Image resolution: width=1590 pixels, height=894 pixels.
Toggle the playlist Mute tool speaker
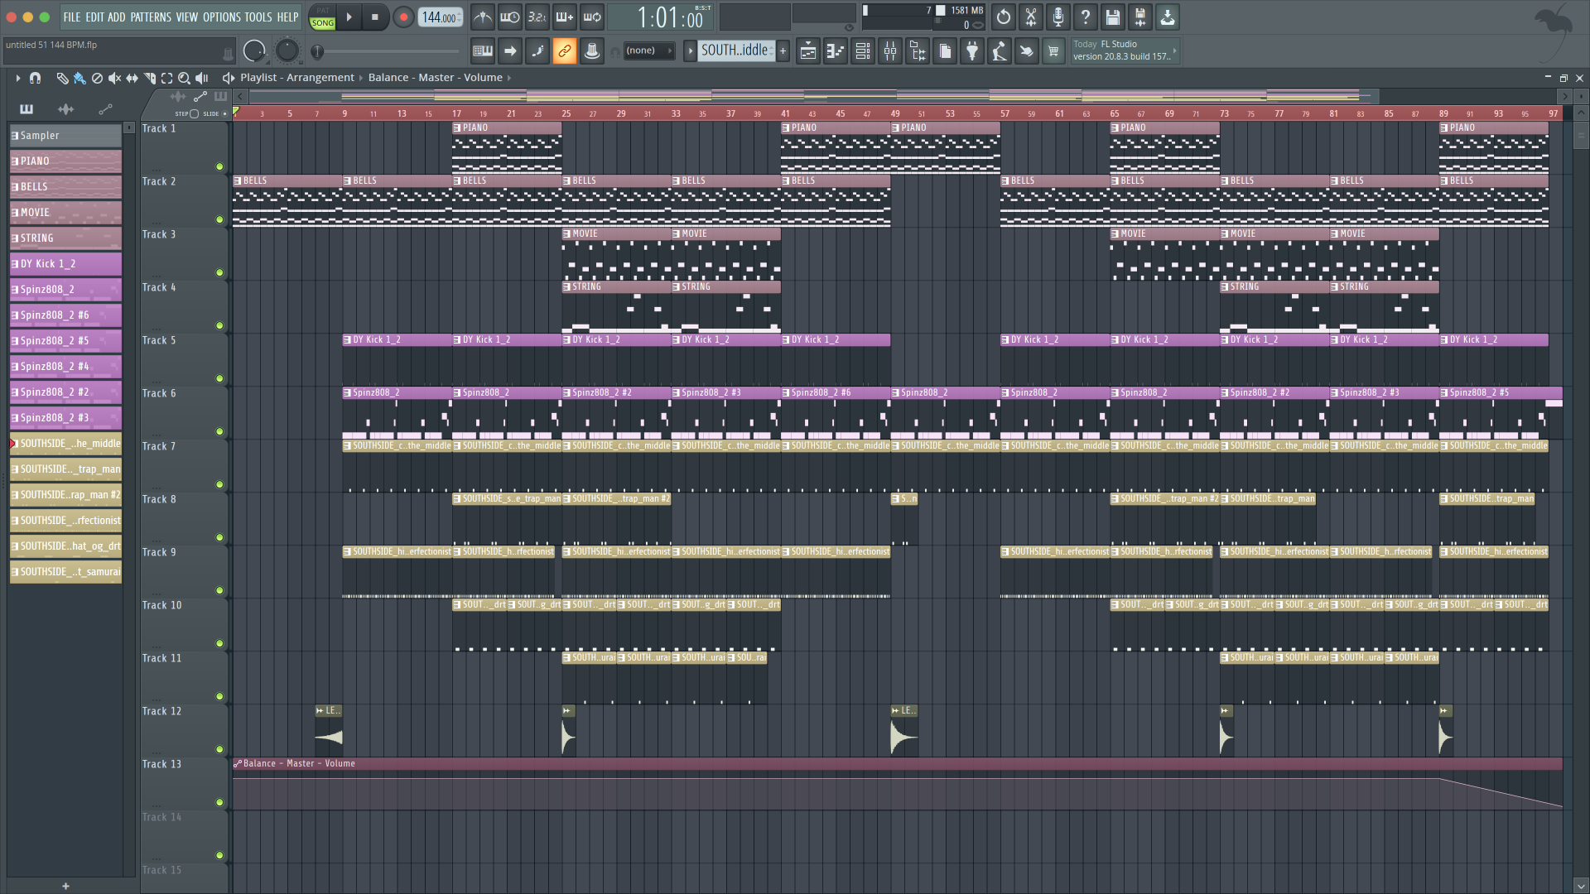[x=114, y=78]
